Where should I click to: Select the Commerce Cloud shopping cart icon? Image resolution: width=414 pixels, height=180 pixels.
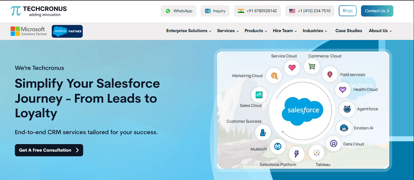pyautogui.click(x=312, y=66)
